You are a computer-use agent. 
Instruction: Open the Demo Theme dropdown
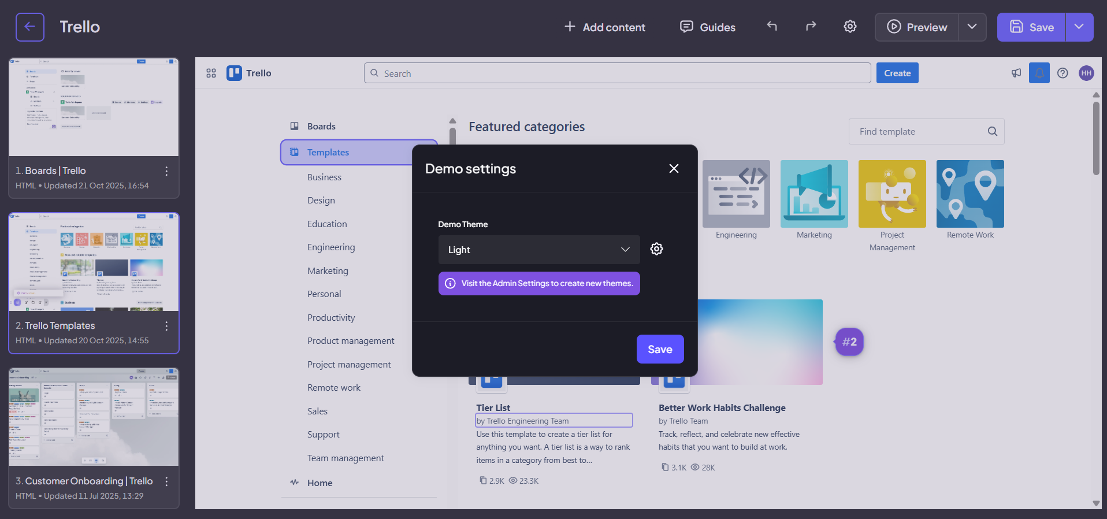539,250
